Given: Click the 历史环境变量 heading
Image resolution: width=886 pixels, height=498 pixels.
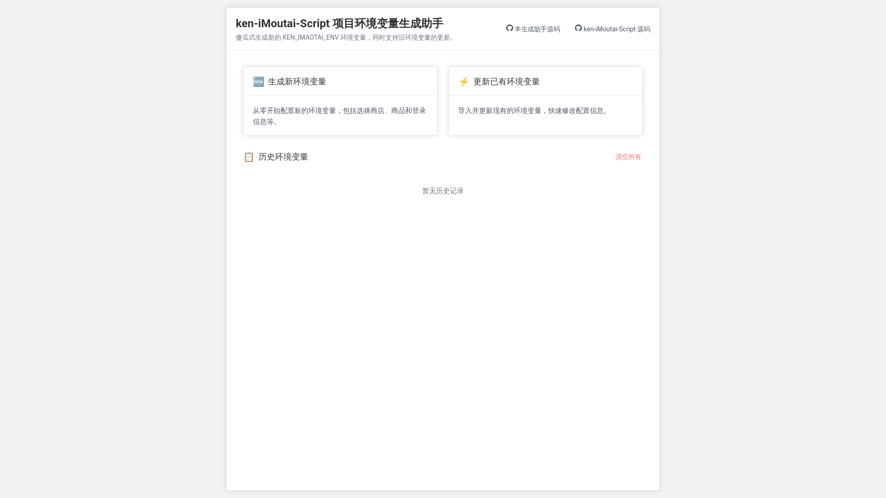Looking at the screenshot, I should (x=283, y=157).
